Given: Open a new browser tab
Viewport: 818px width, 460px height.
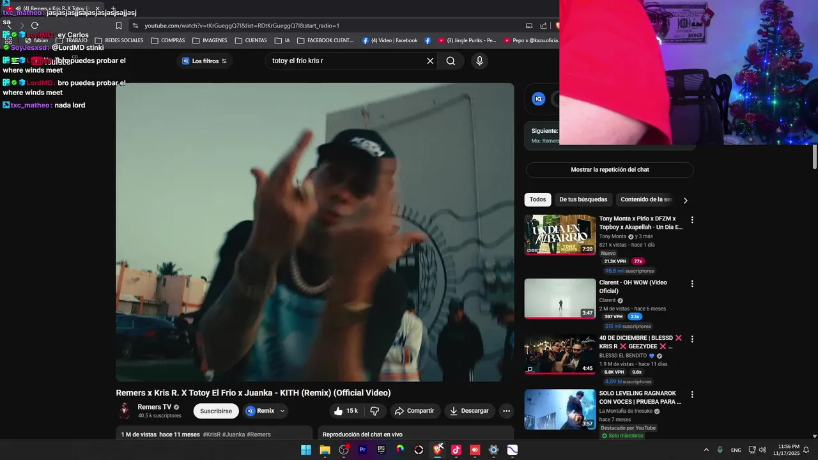Looking at the screenshot, I should pyautogui.click(x=113, y=8).
